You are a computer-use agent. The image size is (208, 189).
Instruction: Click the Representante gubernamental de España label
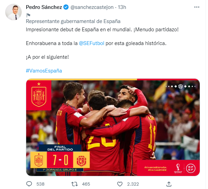(x=73, y=21)
